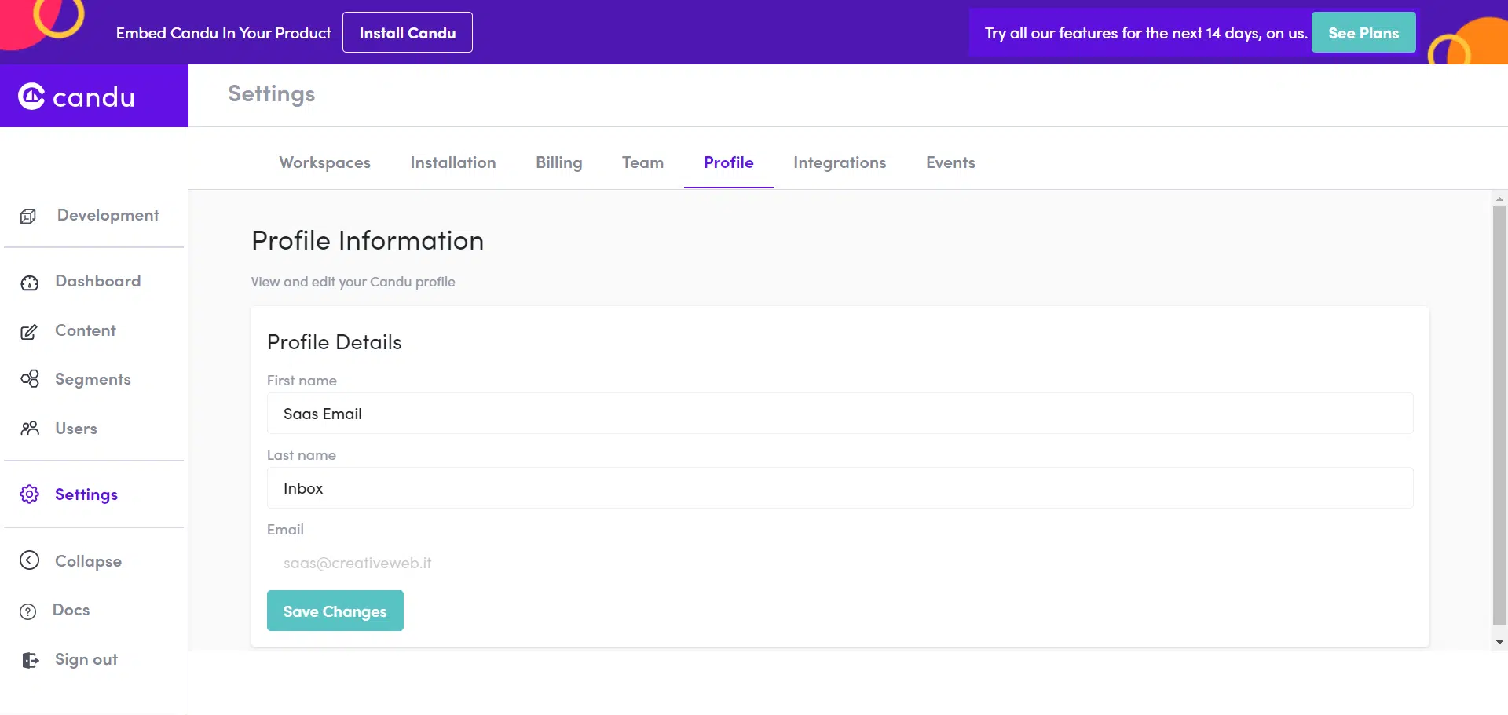This screenshot has width=1508, height=715.
Task: Open the Events tab
Action: 950,162
